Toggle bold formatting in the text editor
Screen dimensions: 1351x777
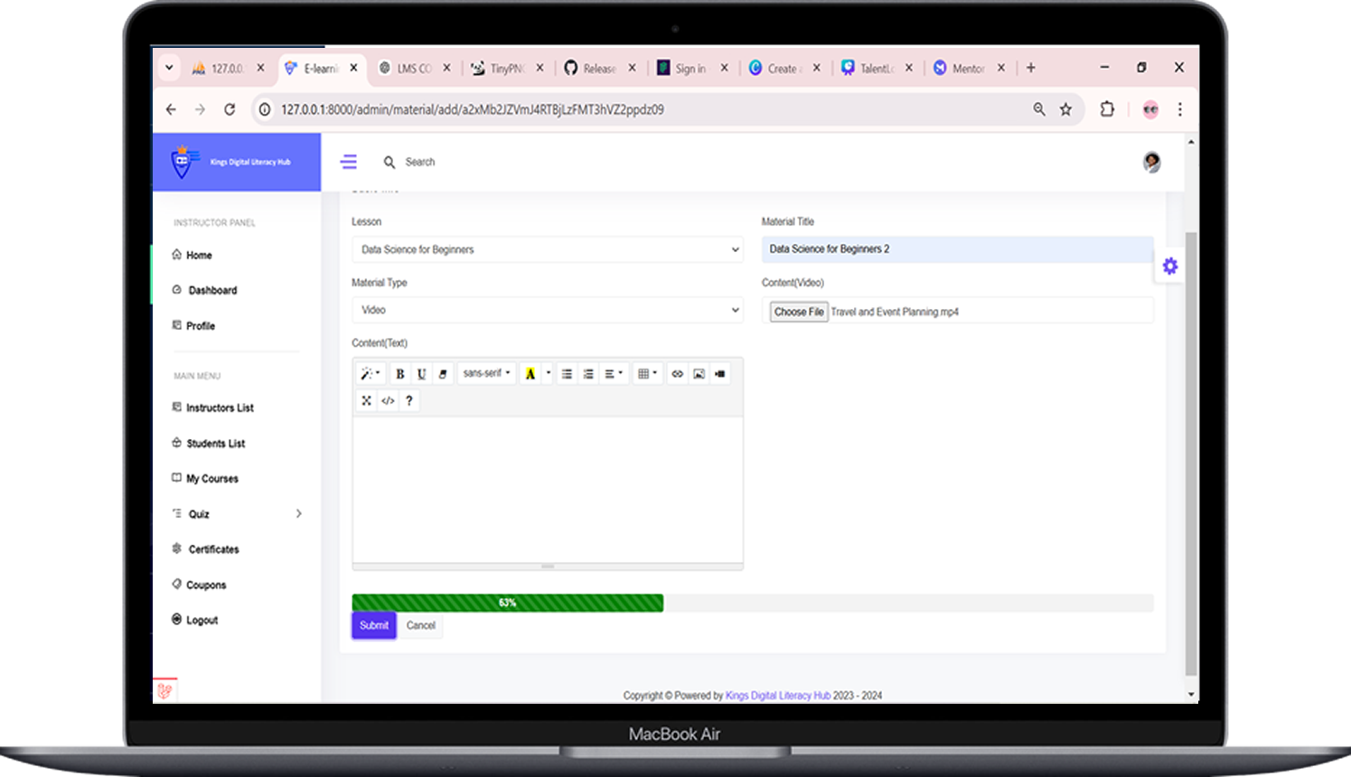point(399,374)
